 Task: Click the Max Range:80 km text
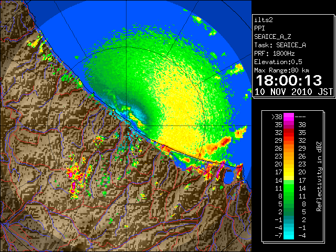click(x=281, y=70)
